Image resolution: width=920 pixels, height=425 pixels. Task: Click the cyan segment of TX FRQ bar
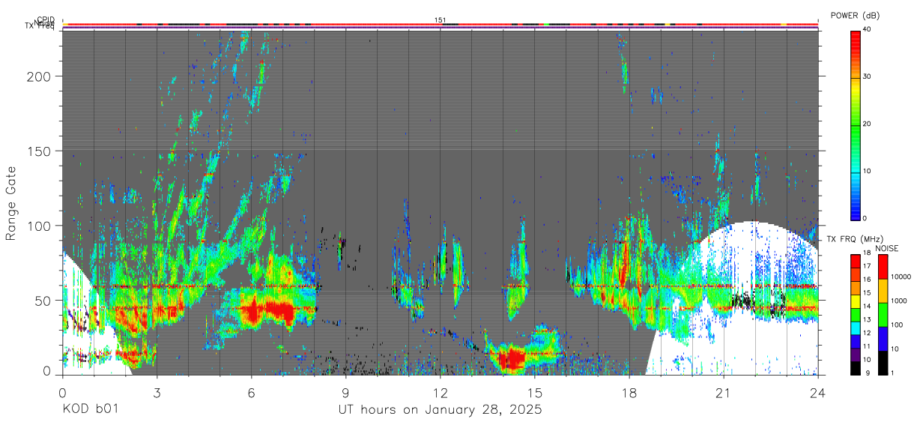tap(855, 328)
